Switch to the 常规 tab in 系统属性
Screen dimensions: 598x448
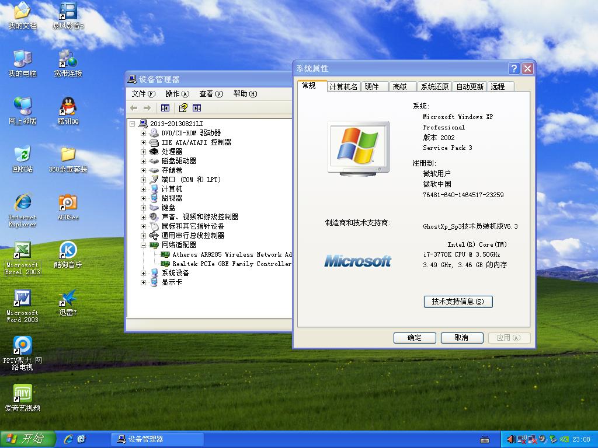click(312, 86)
